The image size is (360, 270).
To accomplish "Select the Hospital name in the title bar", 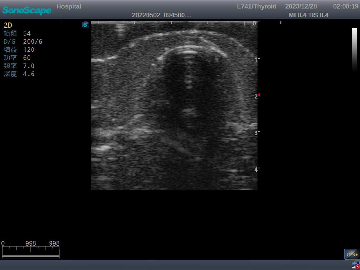I will point(69,6).
